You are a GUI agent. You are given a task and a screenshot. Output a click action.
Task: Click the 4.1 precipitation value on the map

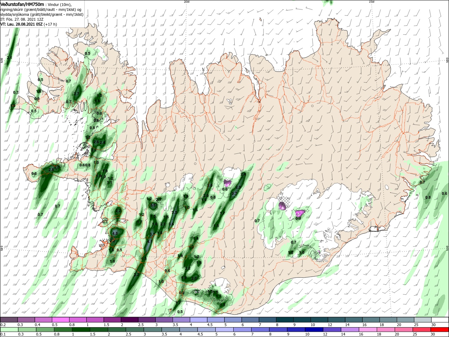pos(150,242)
